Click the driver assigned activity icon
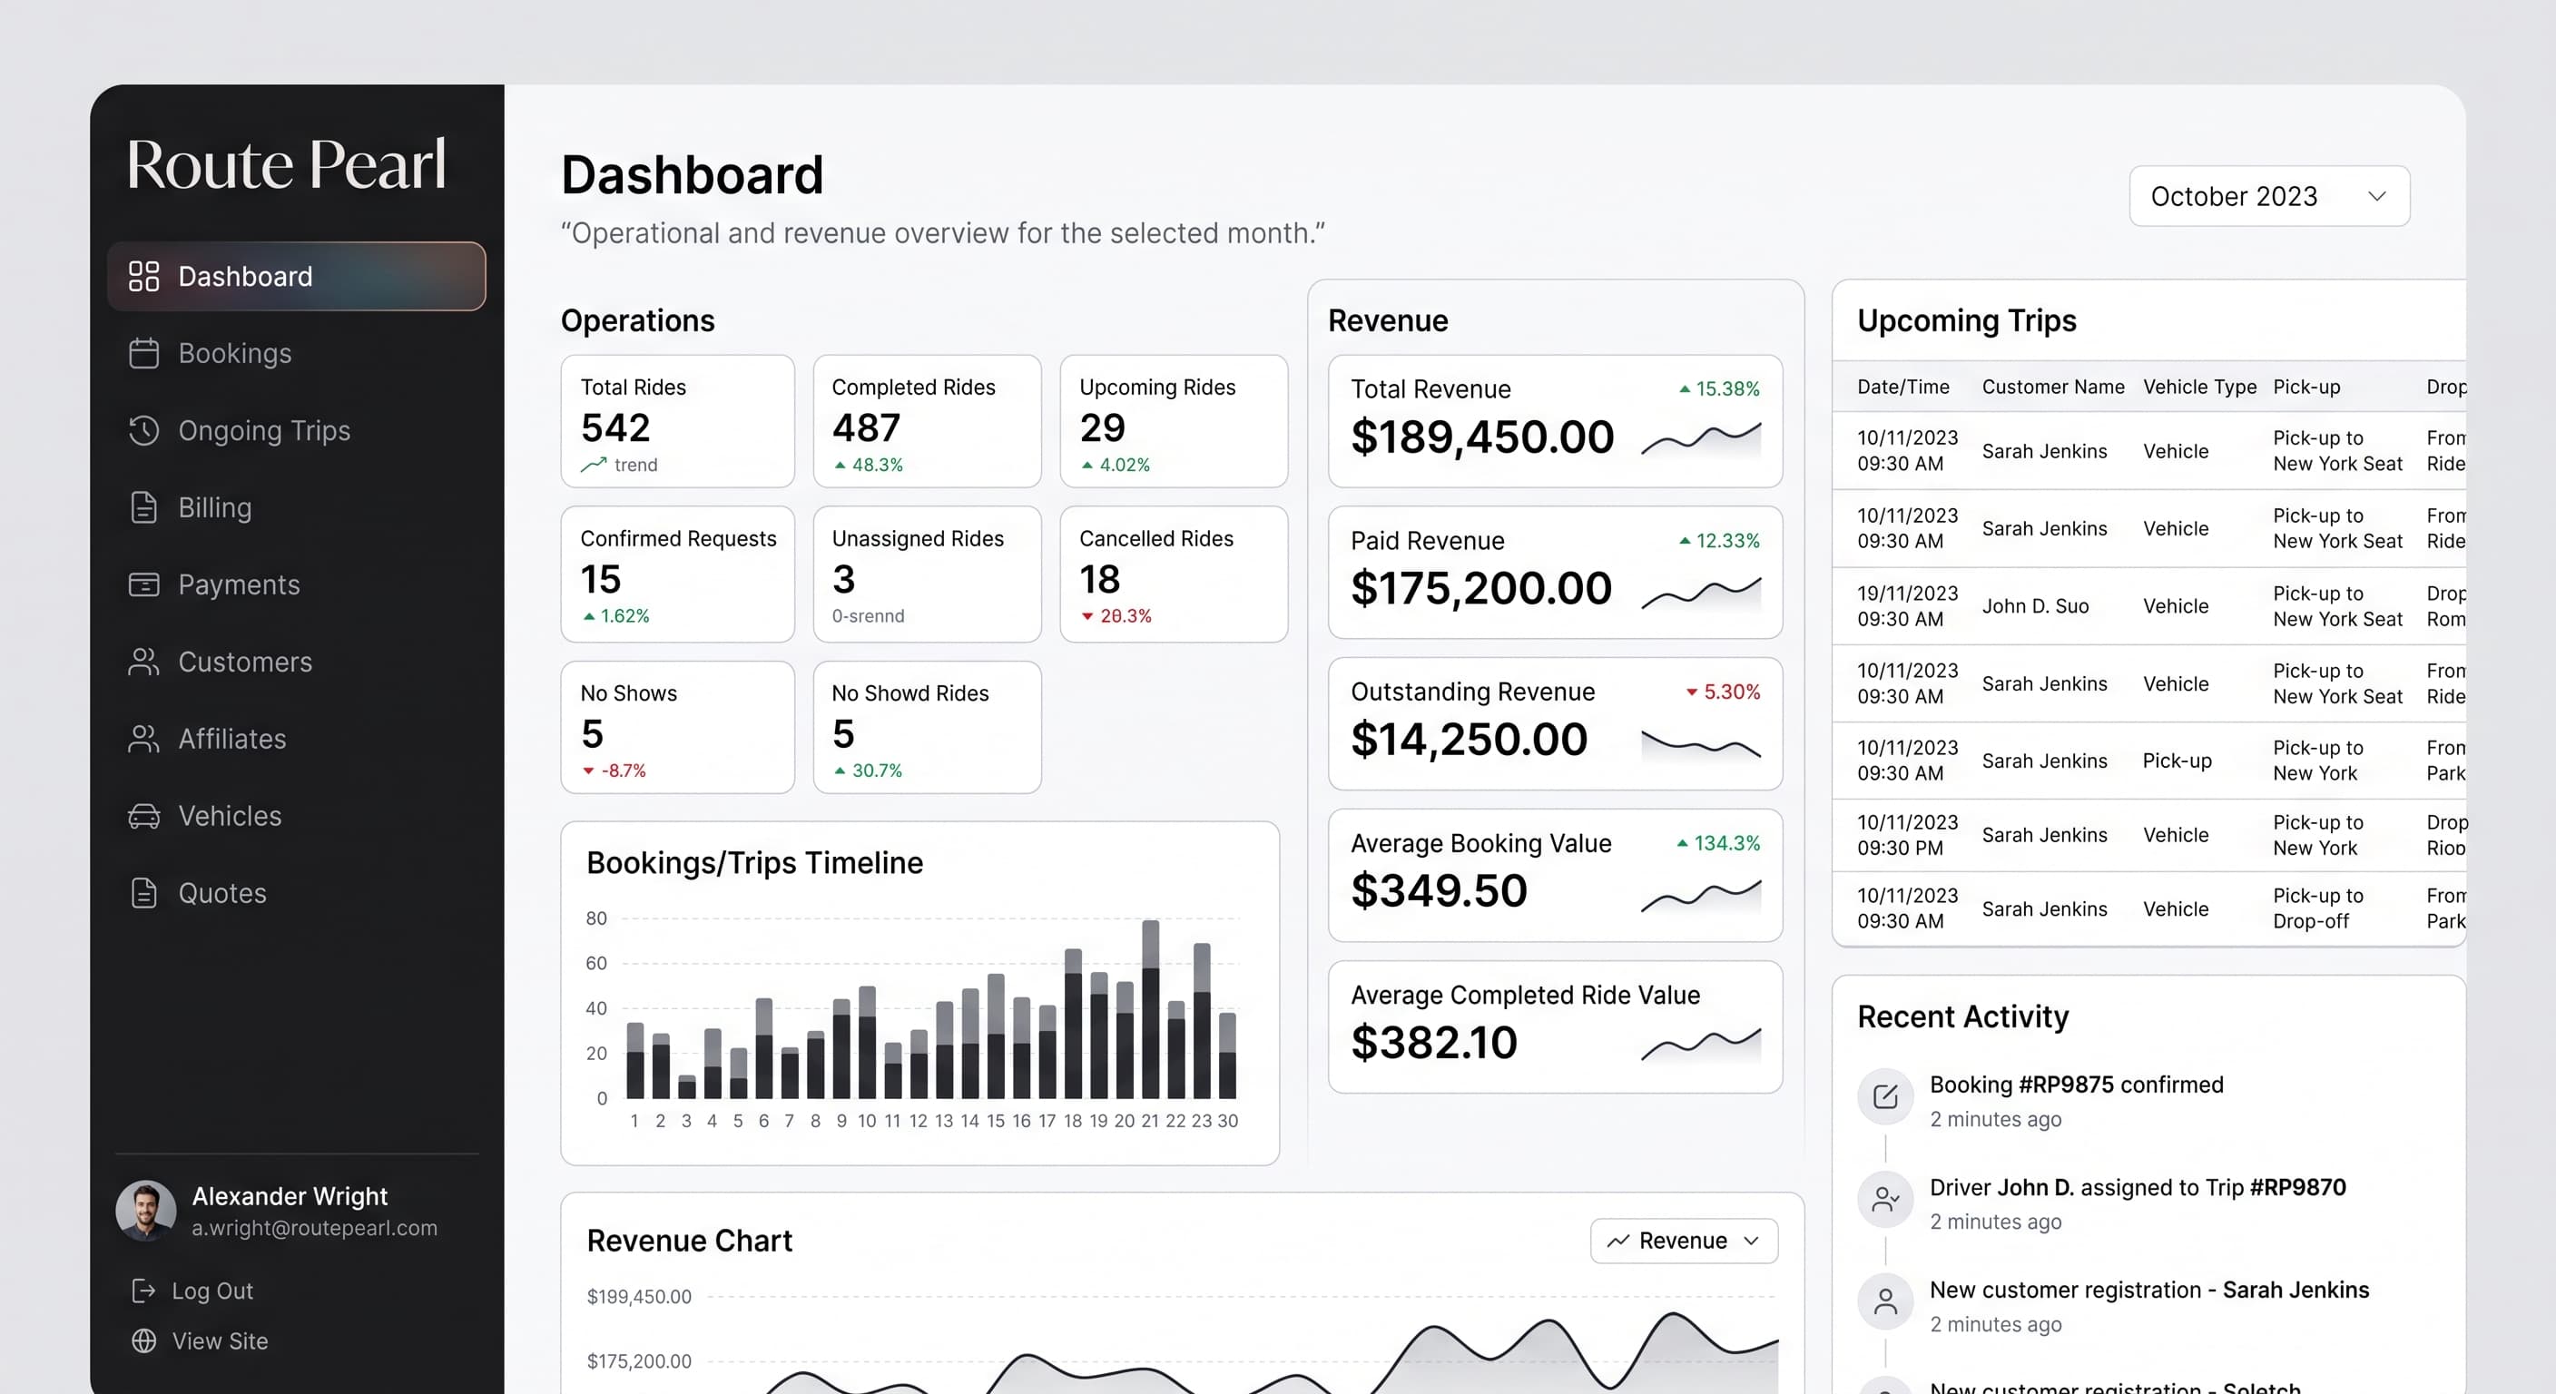This screenshot has height=1394, width=2556. (1885, 1199)
